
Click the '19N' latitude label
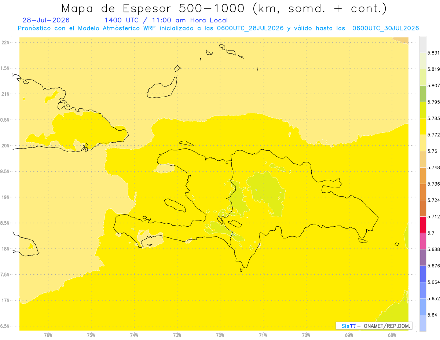pyautogui.click(x=6, y=197)
